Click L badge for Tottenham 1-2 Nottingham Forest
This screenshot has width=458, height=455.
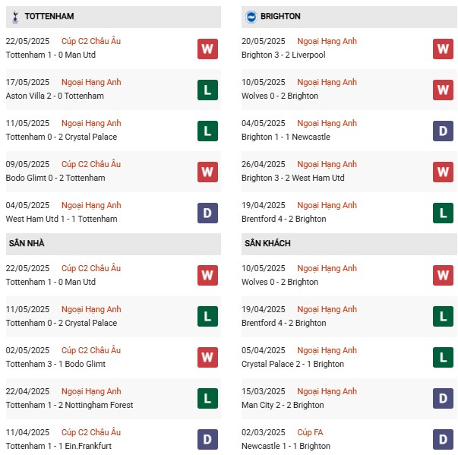[x=207, y=399]
